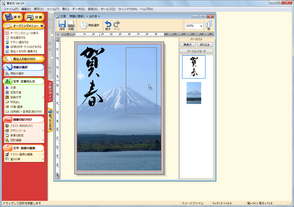This screenshot has width=294, height=207.
Task: Click the 保存 save icon in document toolbar
Action: 62,25
